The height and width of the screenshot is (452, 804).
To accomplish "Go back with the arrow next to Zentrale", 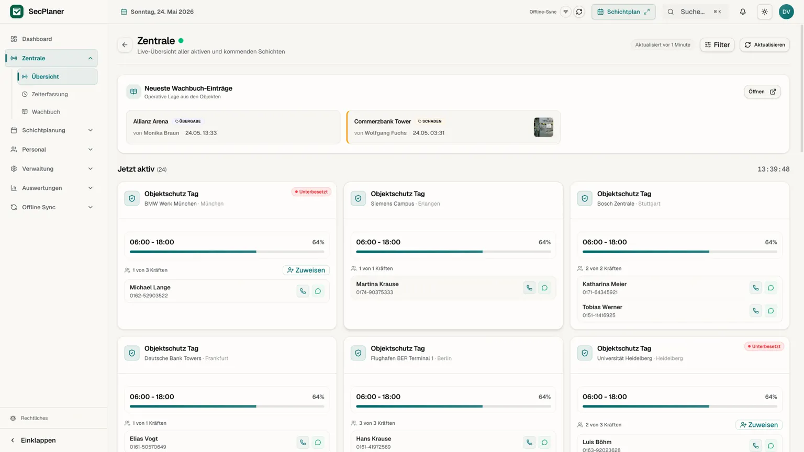I will click(125, 45).
